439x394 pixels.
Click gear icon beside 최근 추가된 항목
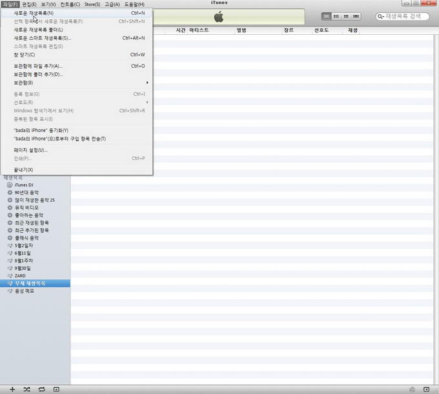click(10, 230)
